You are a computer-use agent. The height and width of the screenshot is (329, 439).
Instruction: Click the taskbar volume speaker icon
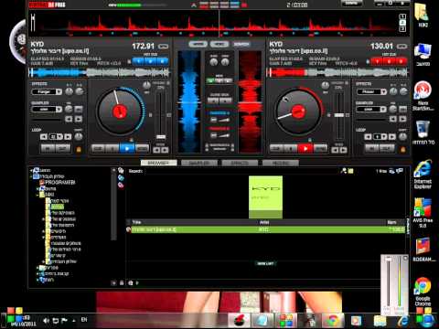[46, 321]
